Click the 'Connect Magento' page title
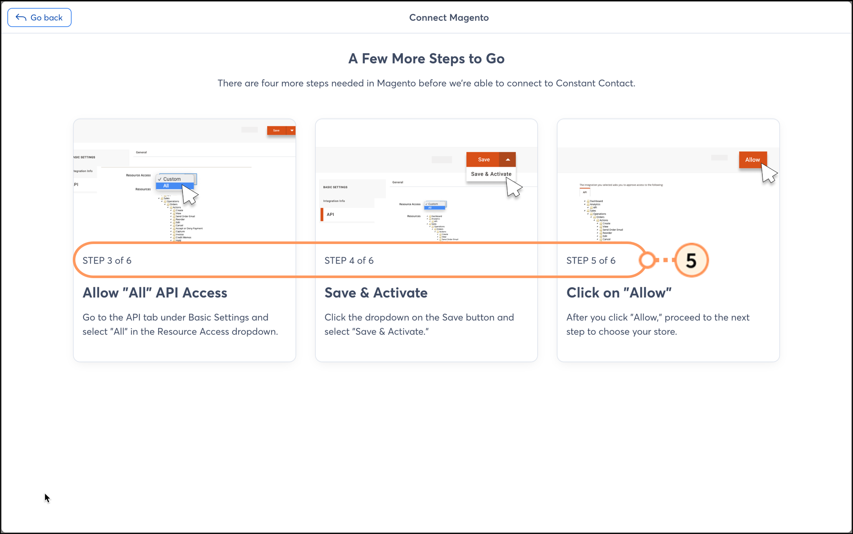853x534 pixels. pos(449,17)
